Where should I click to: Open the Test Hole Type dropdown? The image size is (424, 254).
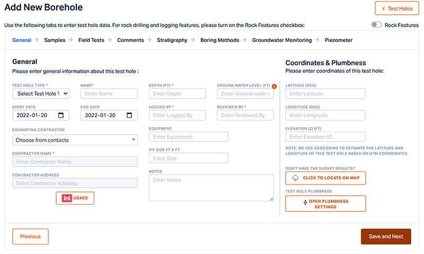tap(41, 94)
